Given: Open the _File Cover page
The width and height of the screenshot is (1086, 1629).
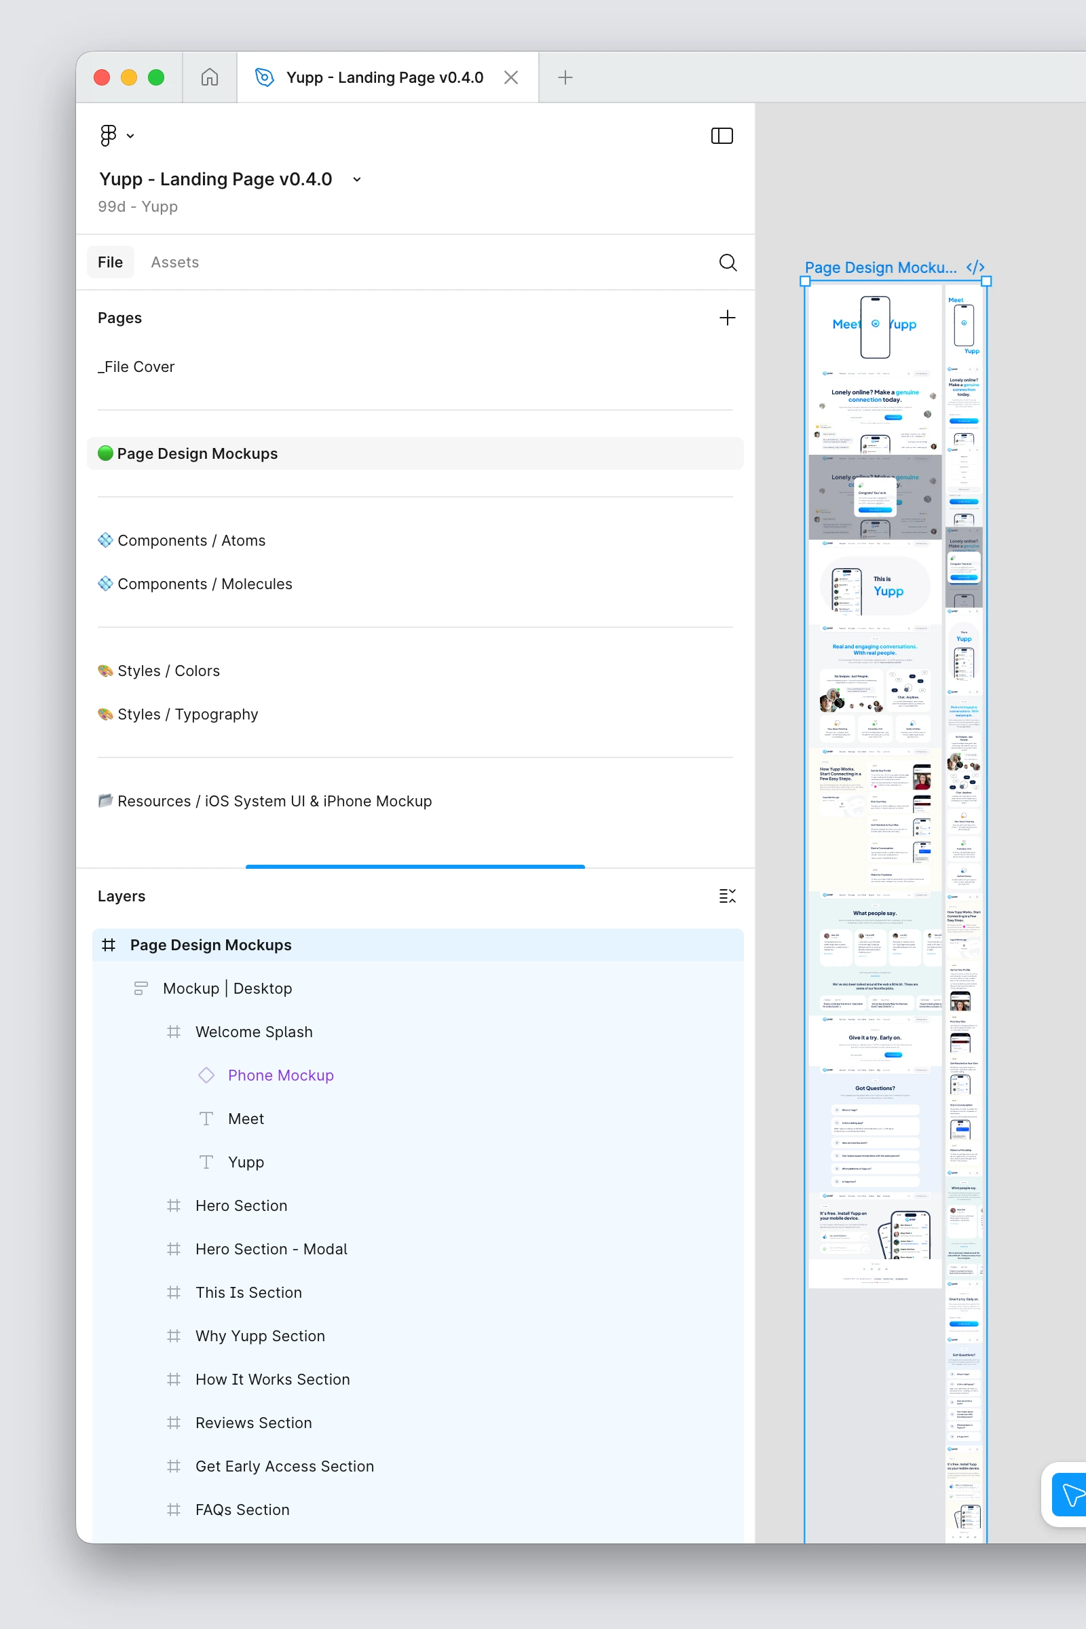Looking at the screenshot, I should click(x=136, y=367).
